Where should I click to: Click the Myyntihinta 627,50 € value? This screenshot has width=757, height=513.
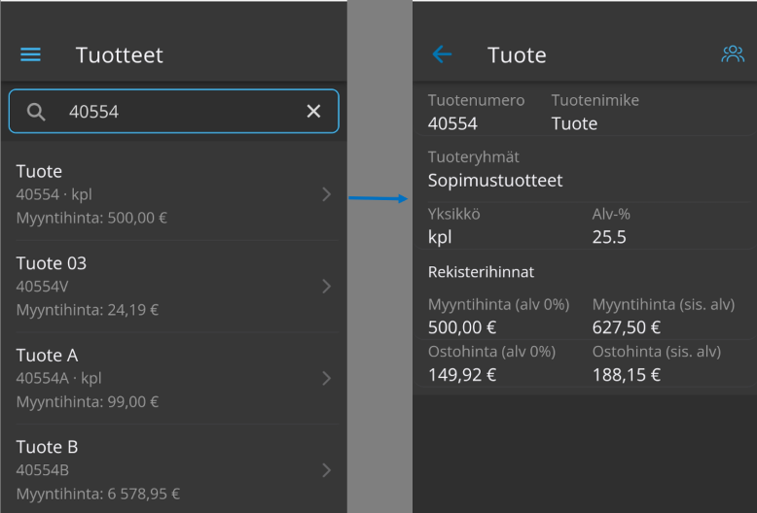pyautogui.click(x=627, y=327)
